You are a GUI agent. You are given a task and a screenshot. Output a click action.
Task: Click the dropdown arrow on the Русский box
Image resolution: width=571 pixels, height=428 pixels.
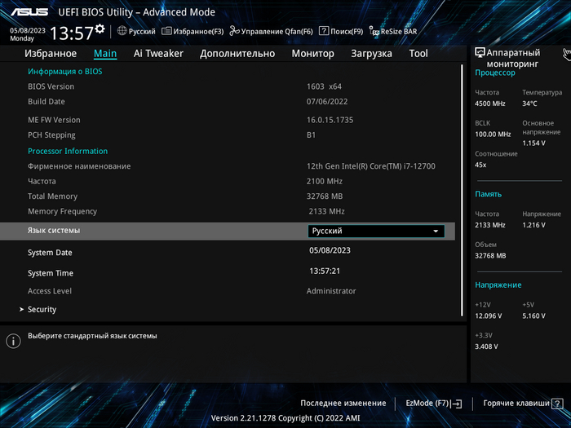coord(436,232)
